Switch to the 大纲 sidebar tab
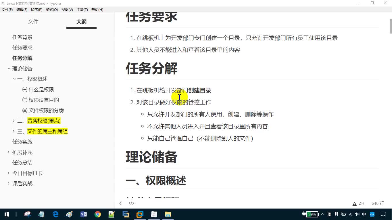This screenshot has width=392, height=220. (81, 22)
